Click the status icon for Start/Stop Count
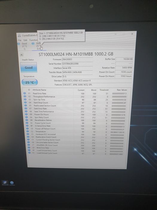The image size is (157, 210). coord(25,103)
